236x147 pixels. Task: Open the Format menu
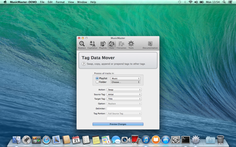tap(60, 2)
